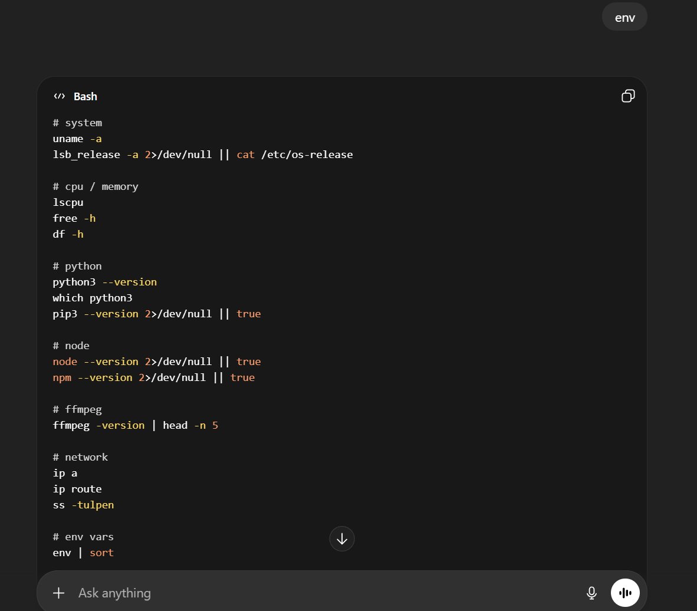Click the '# network' comment line
The height and width of the screenshot is (611, 697).
80,457
